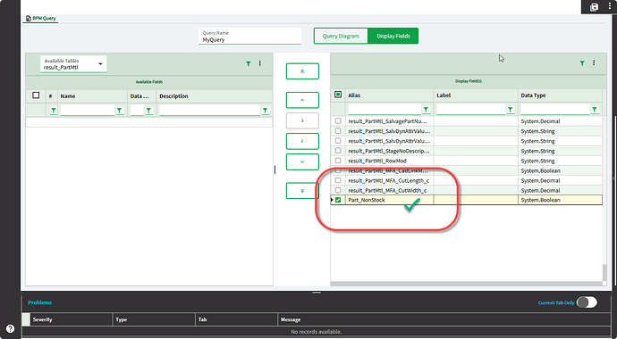Click the filter icon for the Description column
Viewport: 617px width, 339px height.
(266, 111)
